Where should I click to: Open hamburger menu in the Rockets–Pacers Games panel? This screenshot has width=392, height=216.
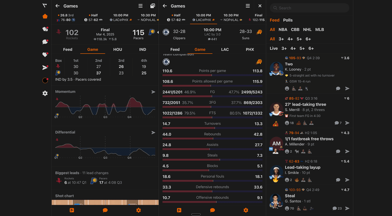pyautogui.click(x=140, y=6)
